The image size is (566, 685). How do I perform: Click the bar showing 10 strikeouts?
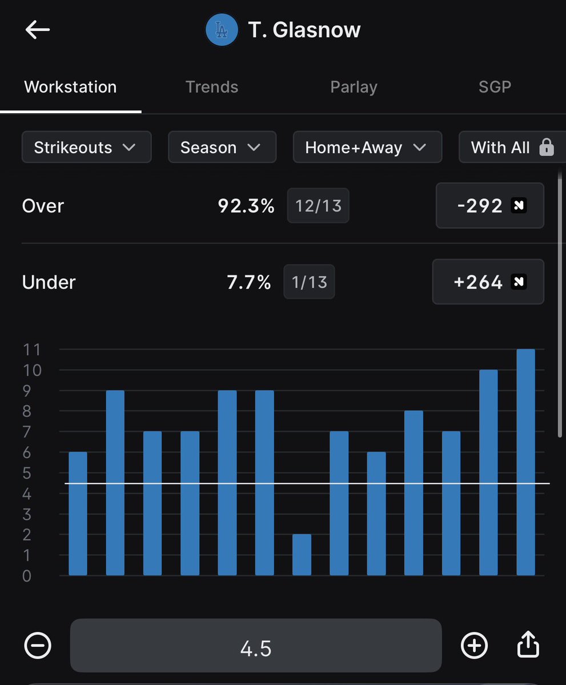(488, 472)
